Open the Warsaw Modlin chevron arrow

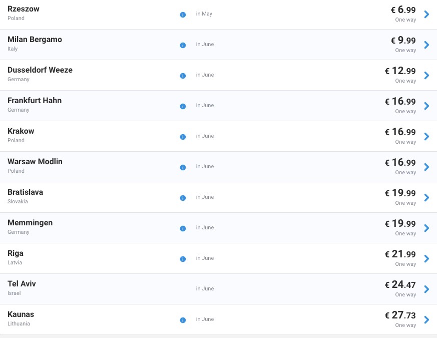426,167
